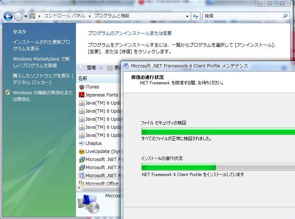Select プログラムと機能 in the breadcrumb
The width and height of the screenshot is (295, 219).
(x=112, y=16)
